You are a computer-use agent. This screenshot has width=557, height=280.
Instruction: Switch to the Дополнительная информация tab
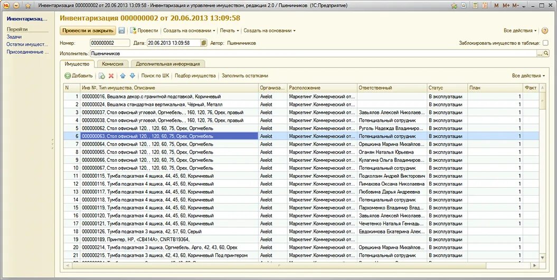click(x=168, y=64)
